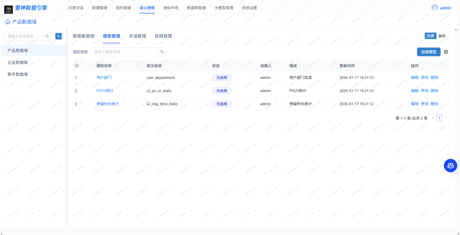Select 产品数据域 in the sidebar
This screenshot has width=460, height=235.
click(34, 50)
